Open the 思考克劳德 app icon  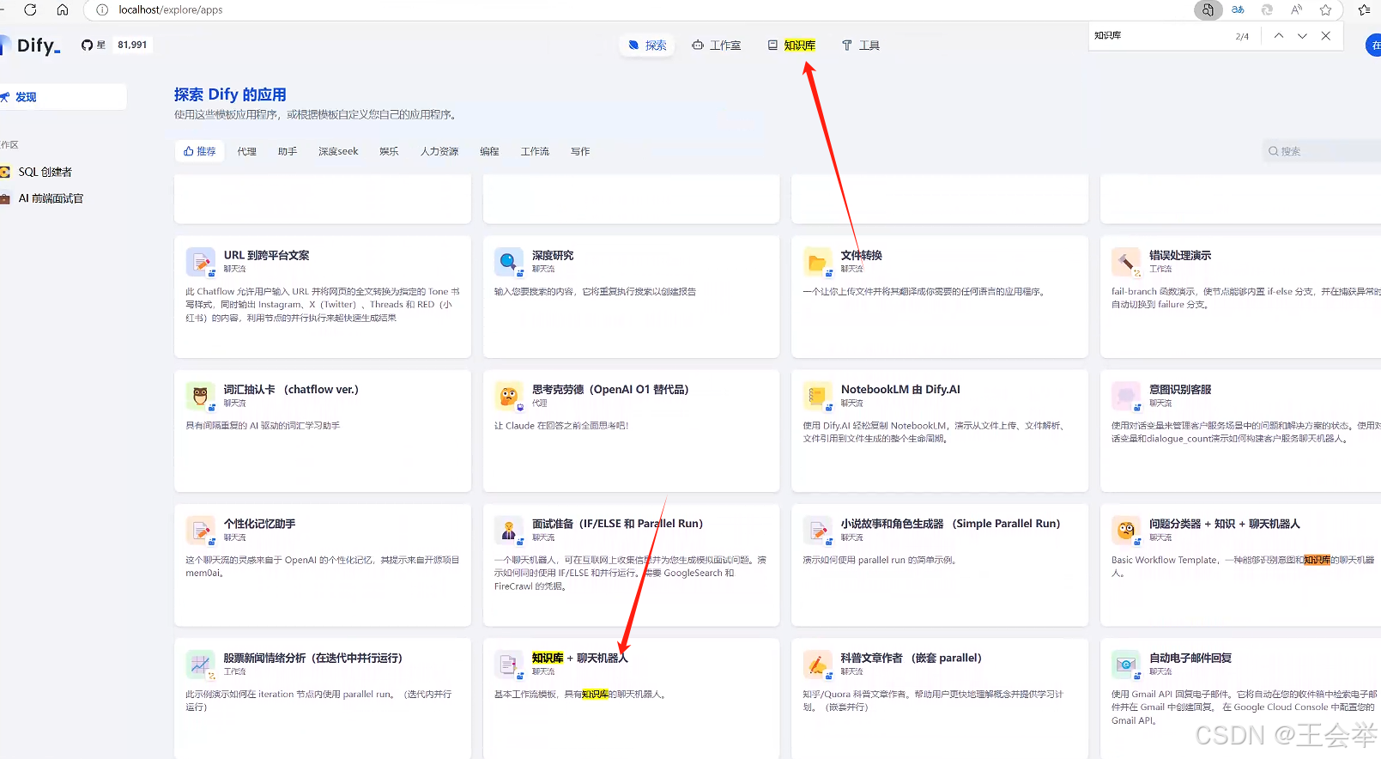coord(509,396)
